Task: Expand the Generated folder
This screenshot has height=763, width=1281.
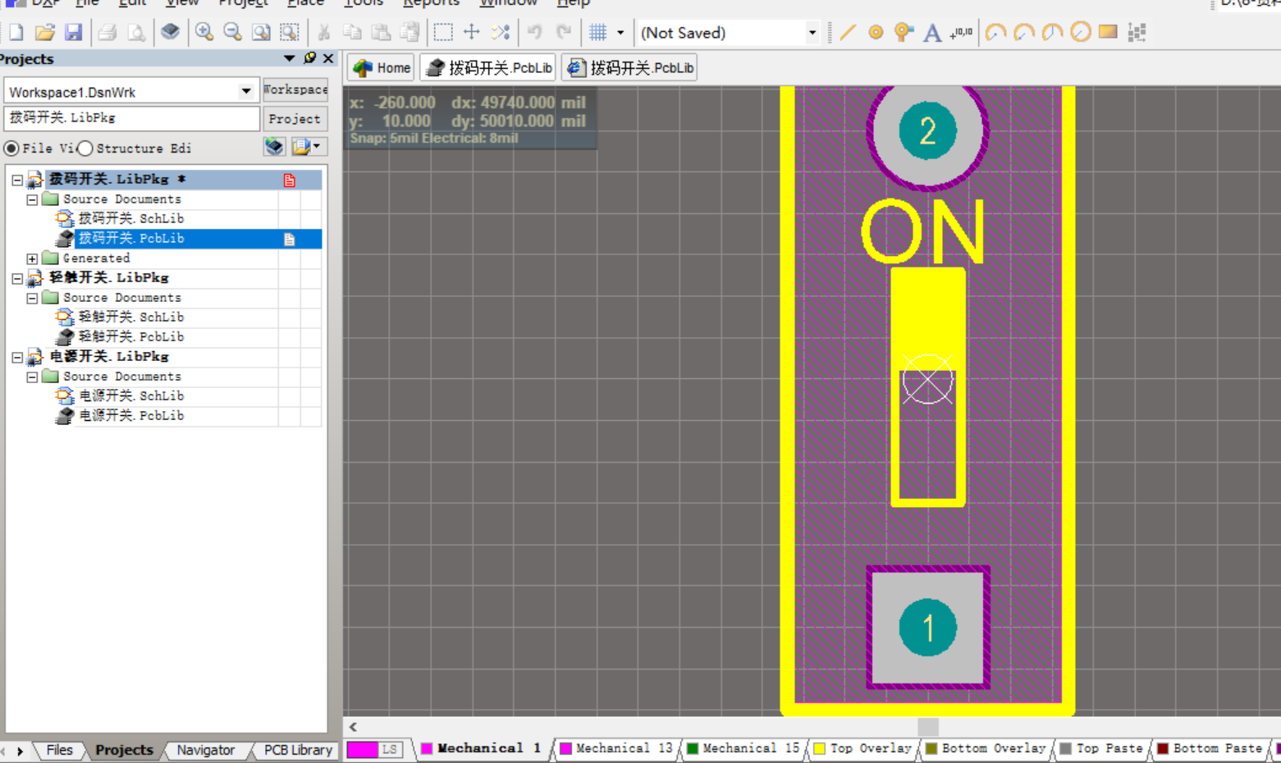Action: [32, 258]
